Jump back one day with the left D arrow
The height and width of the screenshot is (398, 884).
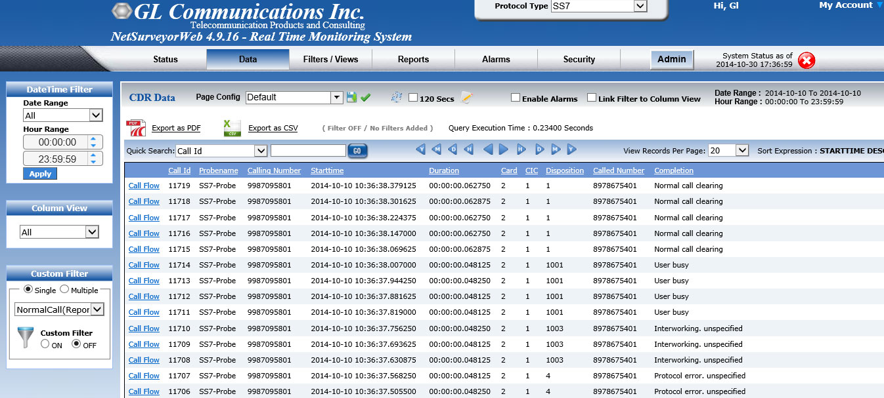pyautogui.click(x=453, y=150)
